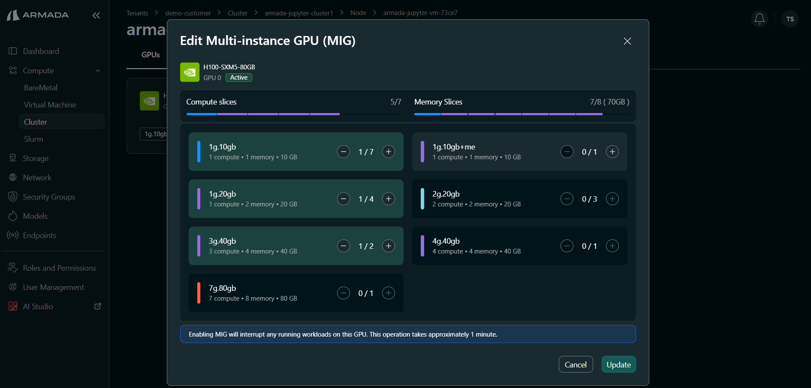Click the Armada logo
Screen dimensions: 811x388
(38, 15)
